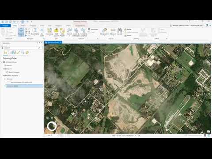Collapse the scene node in Contents

(2, 62)
